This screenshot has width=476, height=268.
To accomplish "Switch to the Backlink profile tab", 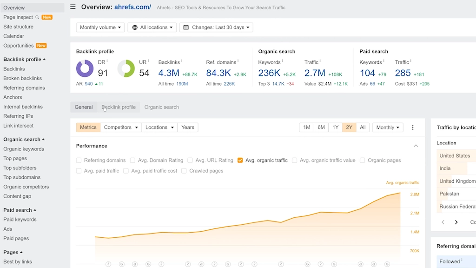I will (x=119, y=107).
